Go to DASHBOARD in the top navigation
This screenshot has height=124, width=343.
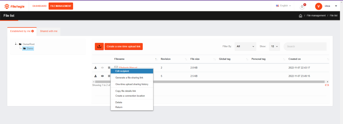[x=40, y=6]
